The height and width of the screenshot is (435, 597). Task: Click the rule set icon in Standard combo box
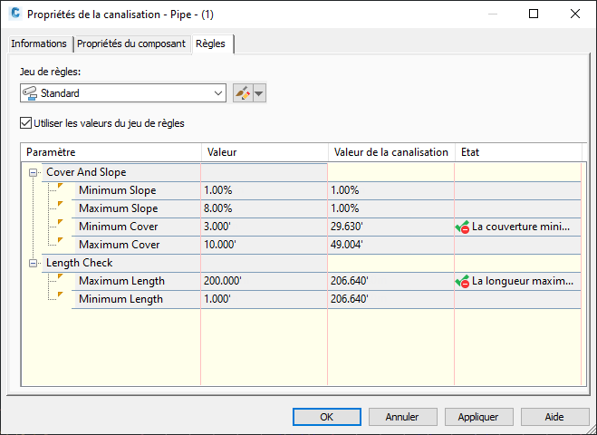[30, 93]
